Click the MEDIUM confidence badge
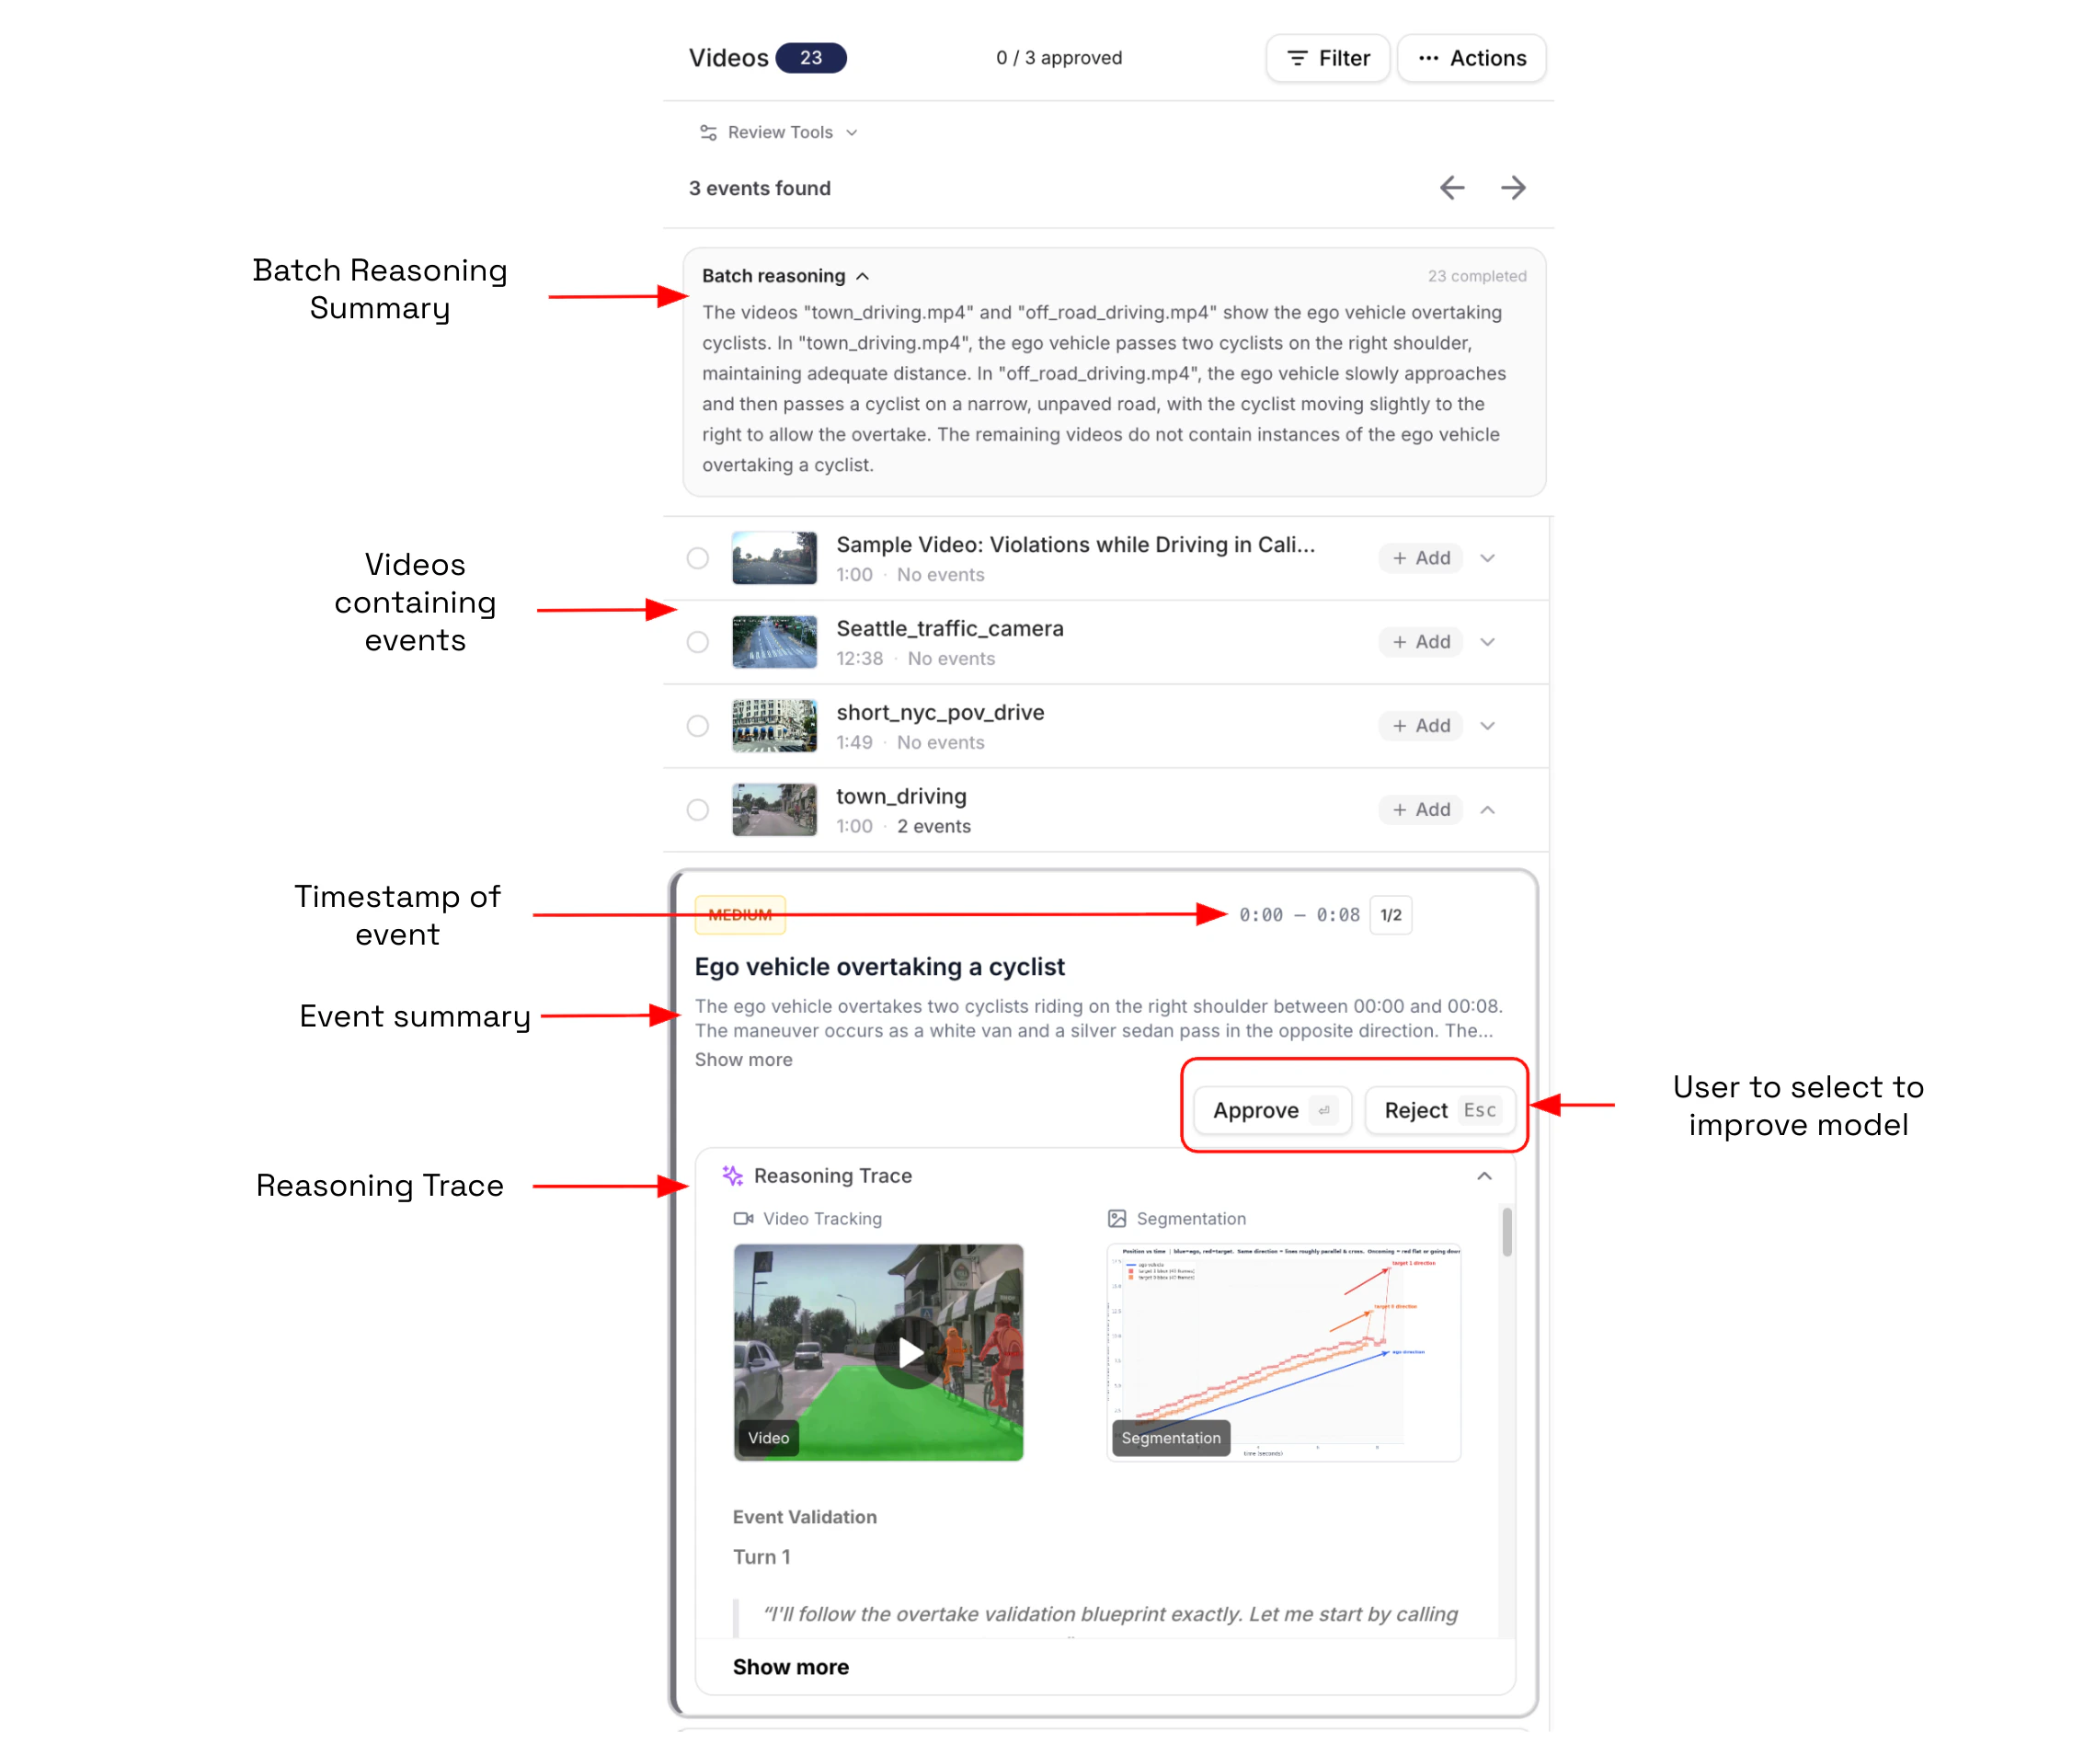Screen dimensions: 2084x1755 (740, 914)
